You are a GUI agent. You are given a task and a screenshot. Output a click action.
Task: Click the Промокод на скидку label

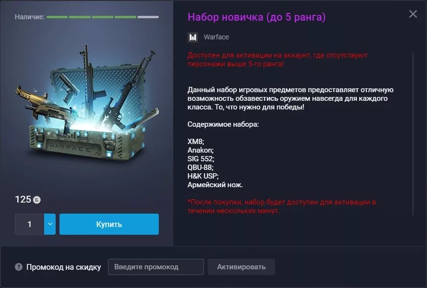63,267
